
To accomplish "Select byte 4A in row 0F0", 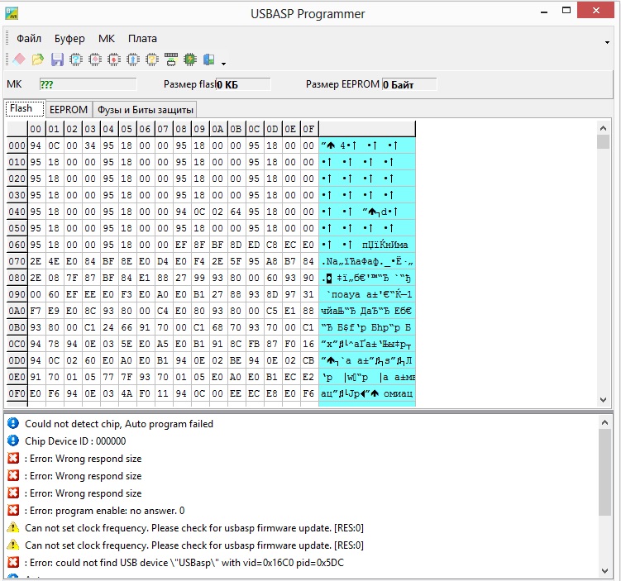I will [127, 393].
